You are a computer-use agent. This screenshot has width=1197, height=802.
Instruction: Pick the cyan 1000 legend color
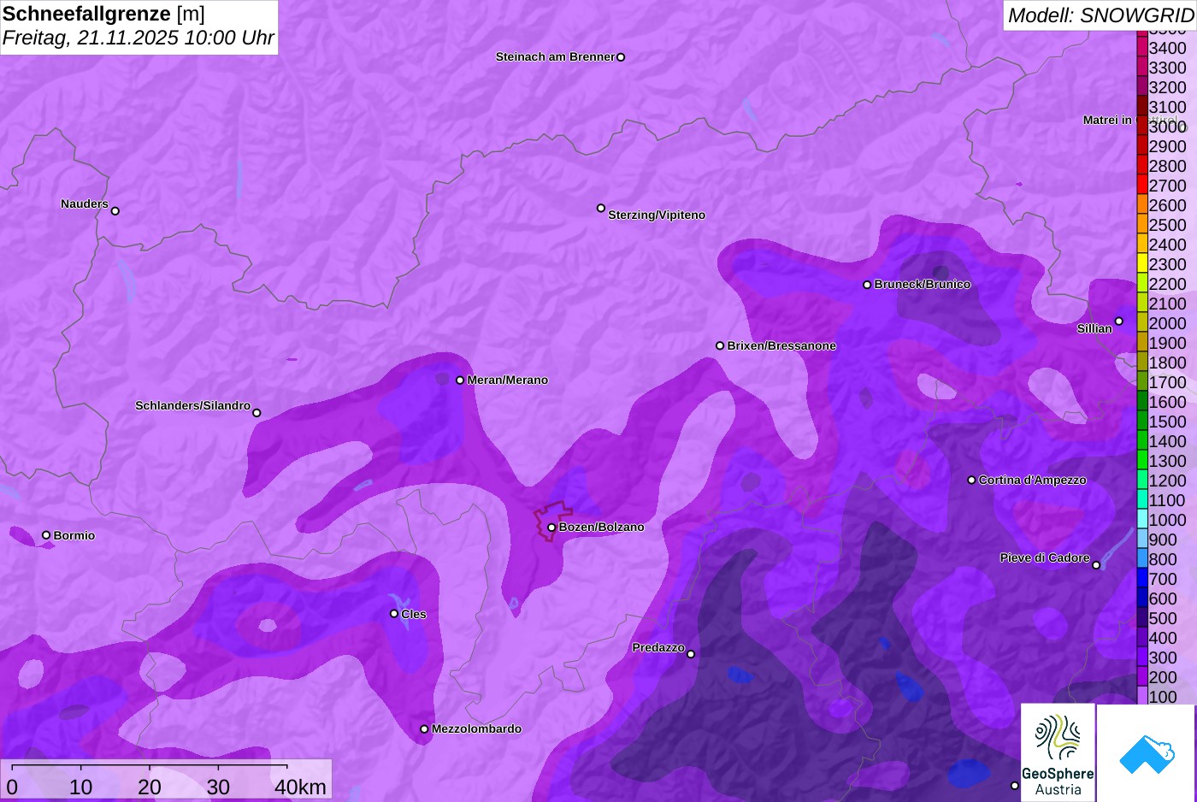pos(1142,520)
